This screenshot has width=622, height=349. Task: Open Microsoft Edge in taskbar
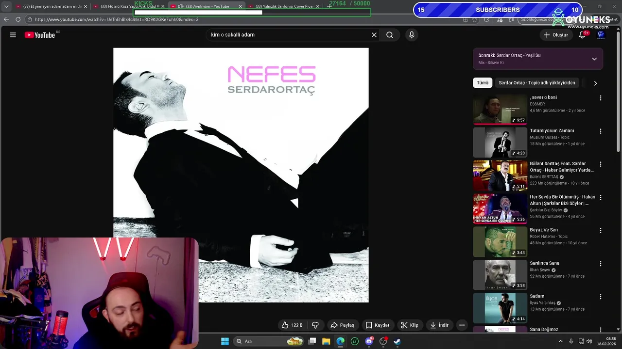click(x=340, y=341)
